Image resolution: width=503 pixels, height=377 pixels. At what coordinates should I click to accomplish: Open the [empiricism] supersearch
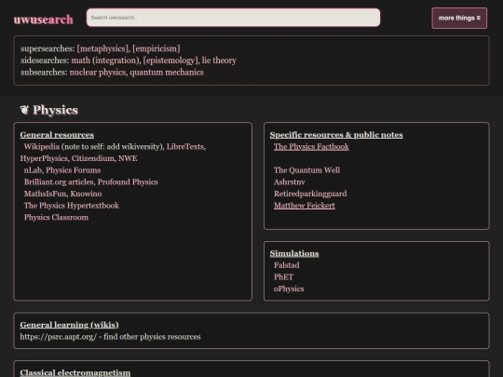(156, 48)
